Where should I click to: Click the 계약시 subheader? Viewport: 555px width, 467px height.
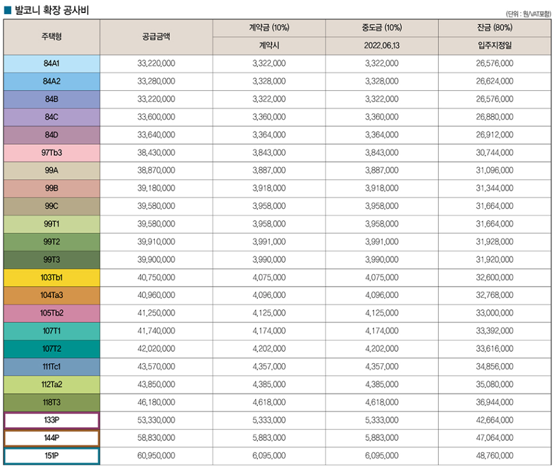[x=269, y=46]
